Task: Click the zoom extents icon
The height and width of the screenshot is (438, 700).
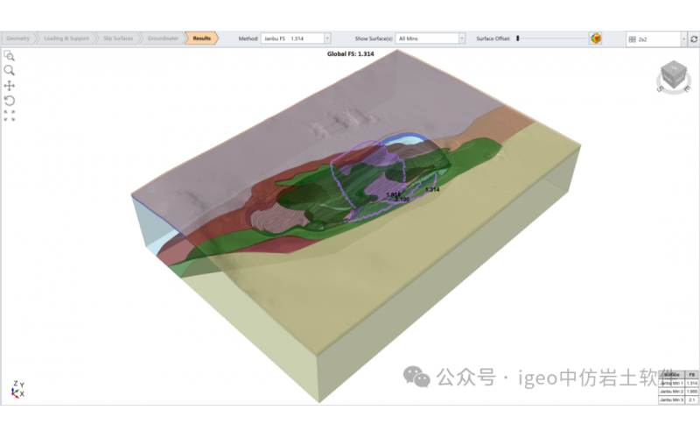Action: pos(10,115)
